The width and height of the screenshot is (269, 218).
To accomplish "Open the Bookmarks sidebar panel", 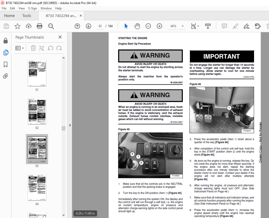I will [6, 64].
